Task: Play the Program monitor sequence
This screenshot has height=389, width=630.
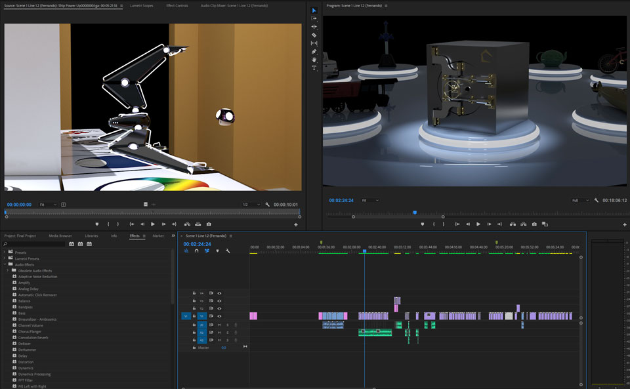Action: (478, 224)
